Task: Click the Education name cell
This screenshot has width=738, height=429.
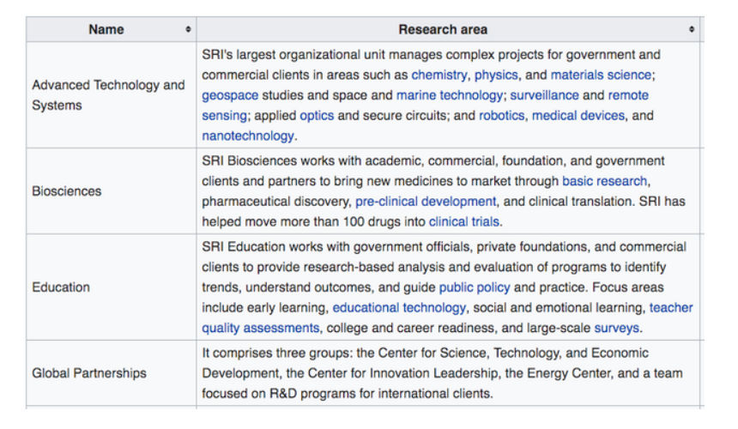Action: tap(112, 287)
